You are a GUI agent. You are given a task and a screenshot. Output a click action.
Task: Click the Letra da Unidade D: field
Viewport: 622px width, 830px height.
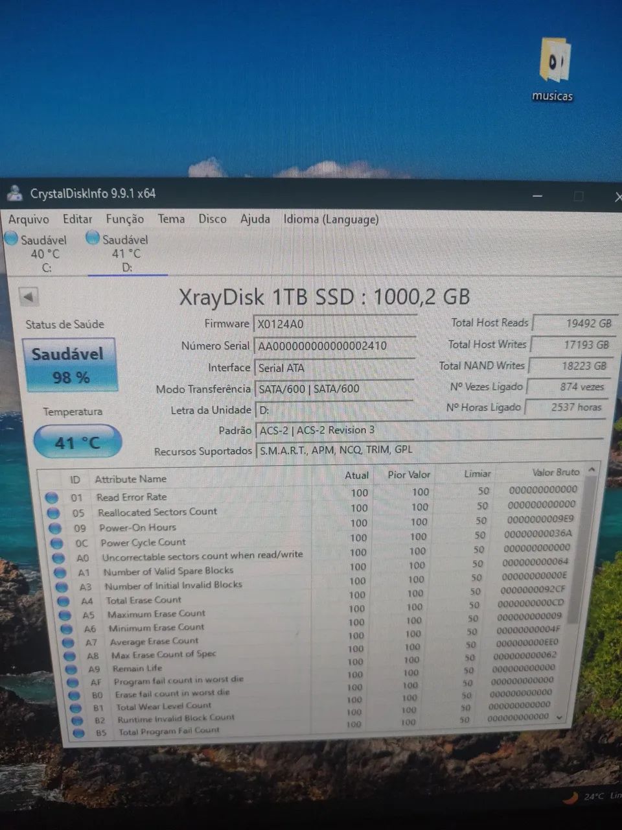(x=334, y=410)
